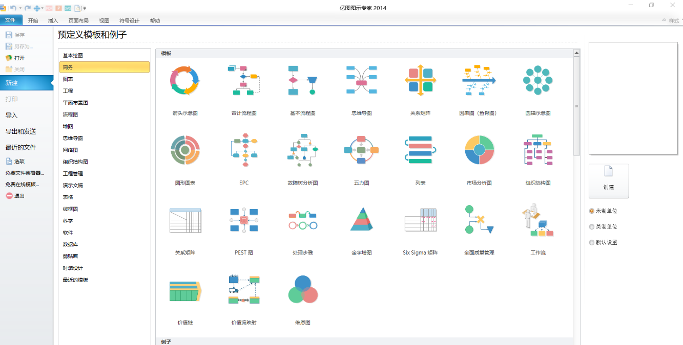
Task: Select the 全面质量管理 template
Action: point(479,220)
